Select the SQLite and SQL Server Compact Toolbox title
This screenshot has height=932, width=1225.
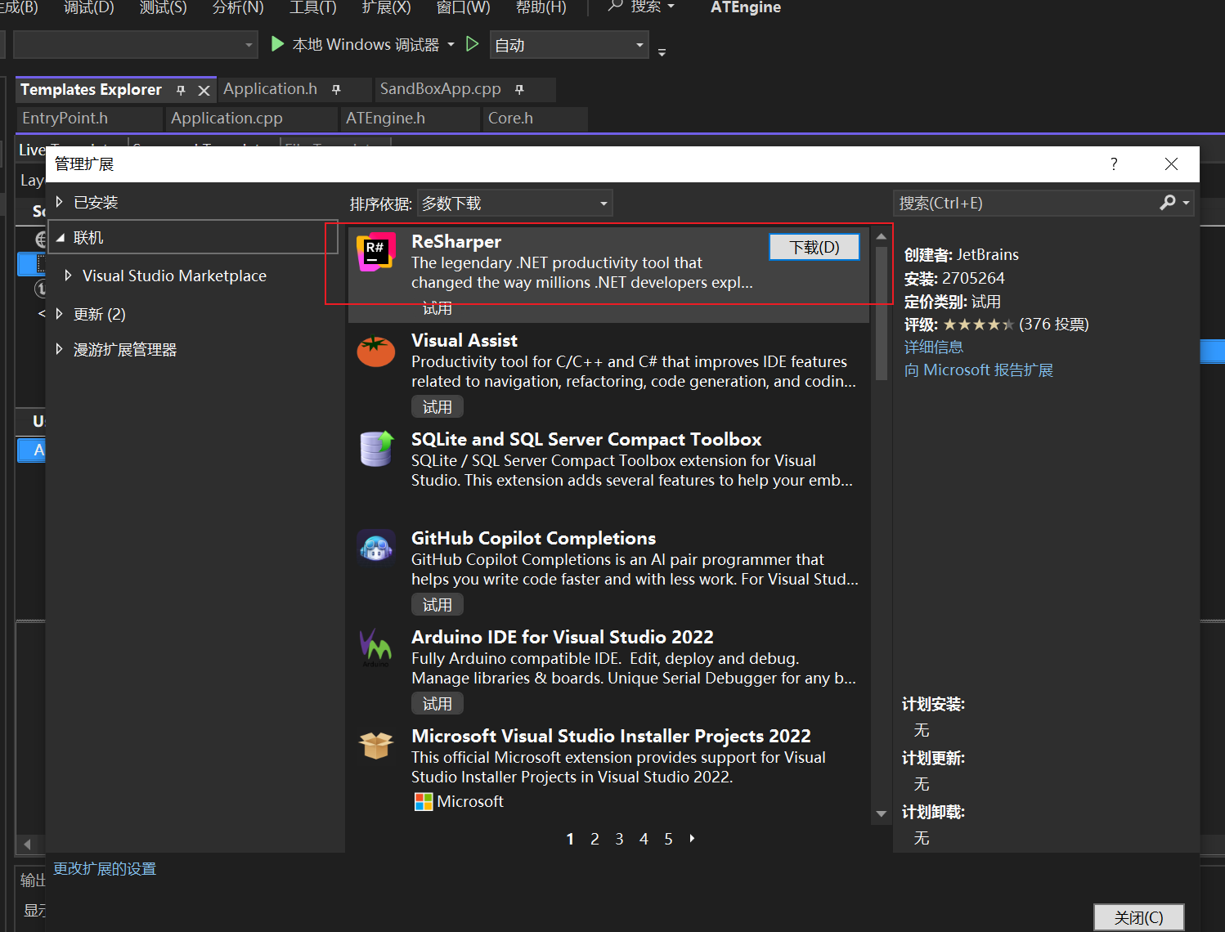[586, 440]
